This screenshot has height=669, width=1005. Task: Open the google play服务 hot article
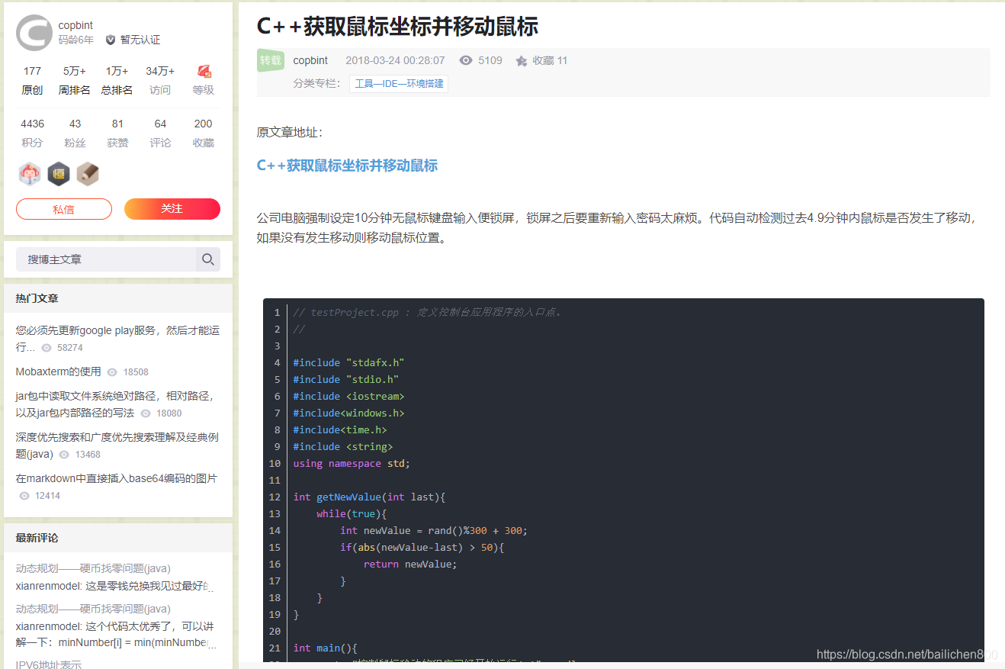point(117,339)
